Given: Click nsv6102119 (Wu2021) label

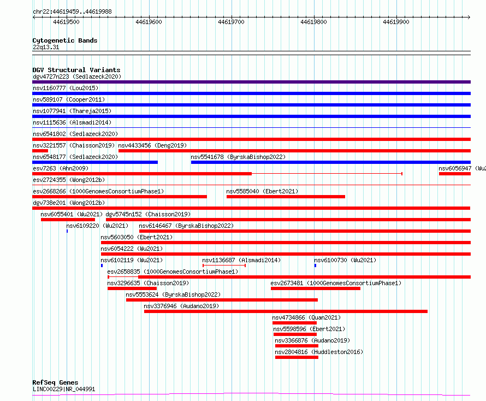Looking at the screenshot, I should click(132, 260).
